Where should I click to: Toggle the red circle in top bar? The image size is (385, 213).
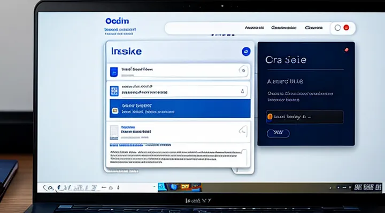tap(346, 28)
